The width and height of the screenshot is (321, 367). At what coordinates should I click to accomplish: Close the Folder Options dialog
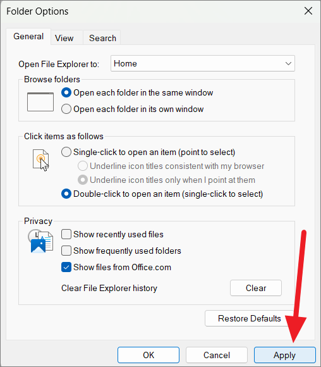click(308, 11)
